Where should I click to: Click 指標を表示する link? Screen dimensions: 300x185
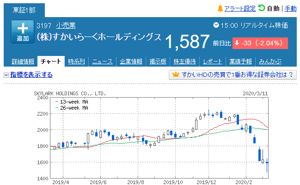click(x=31, y=74)
